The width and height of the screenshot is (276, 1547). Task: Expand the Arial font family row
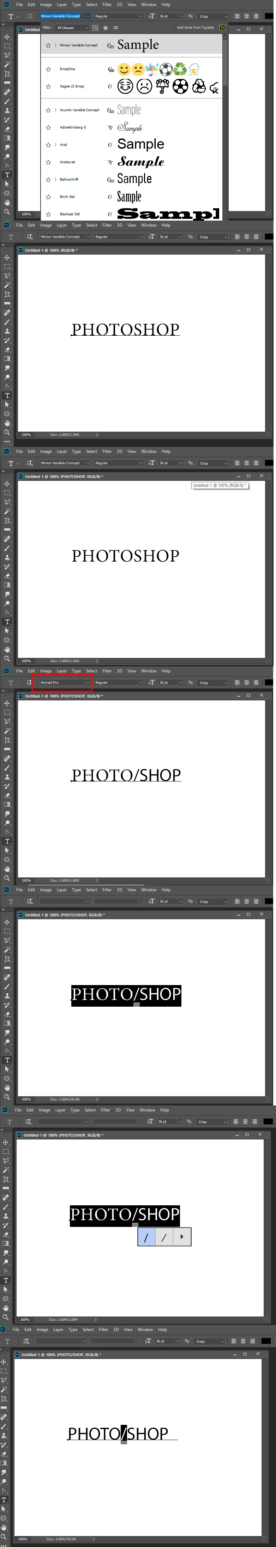tap(56, 145)
